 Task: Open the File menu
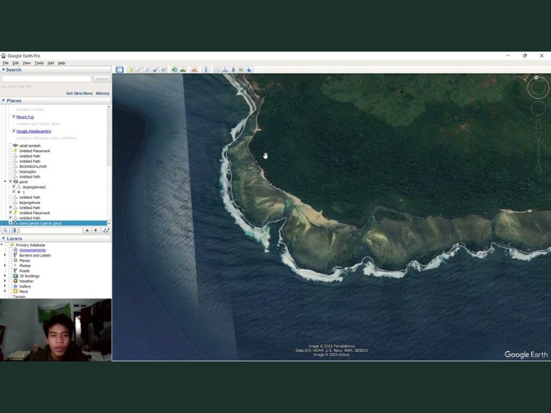(6, 63)
